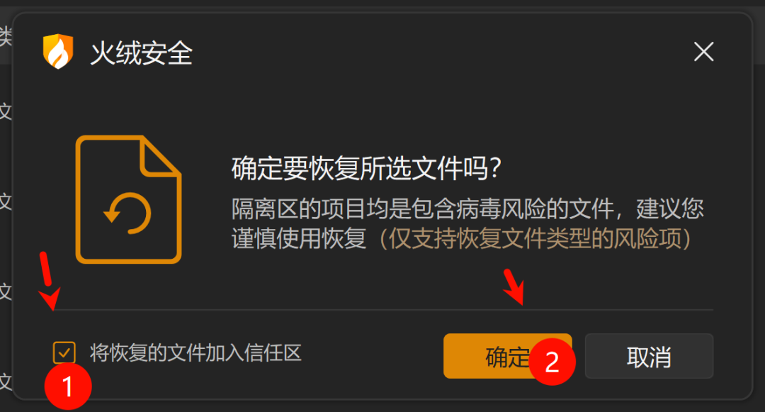Screen dimensions: 765x412
Task: Click the 隔离区的项目均是包含病毒风险的文件 warning text
Action: click(x=422, y=209)
